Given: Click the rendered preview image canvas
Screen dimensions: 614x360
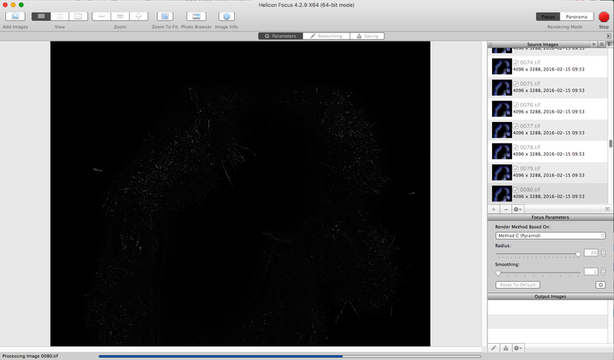Looking at the screenshot, I should tap(240, 193).
